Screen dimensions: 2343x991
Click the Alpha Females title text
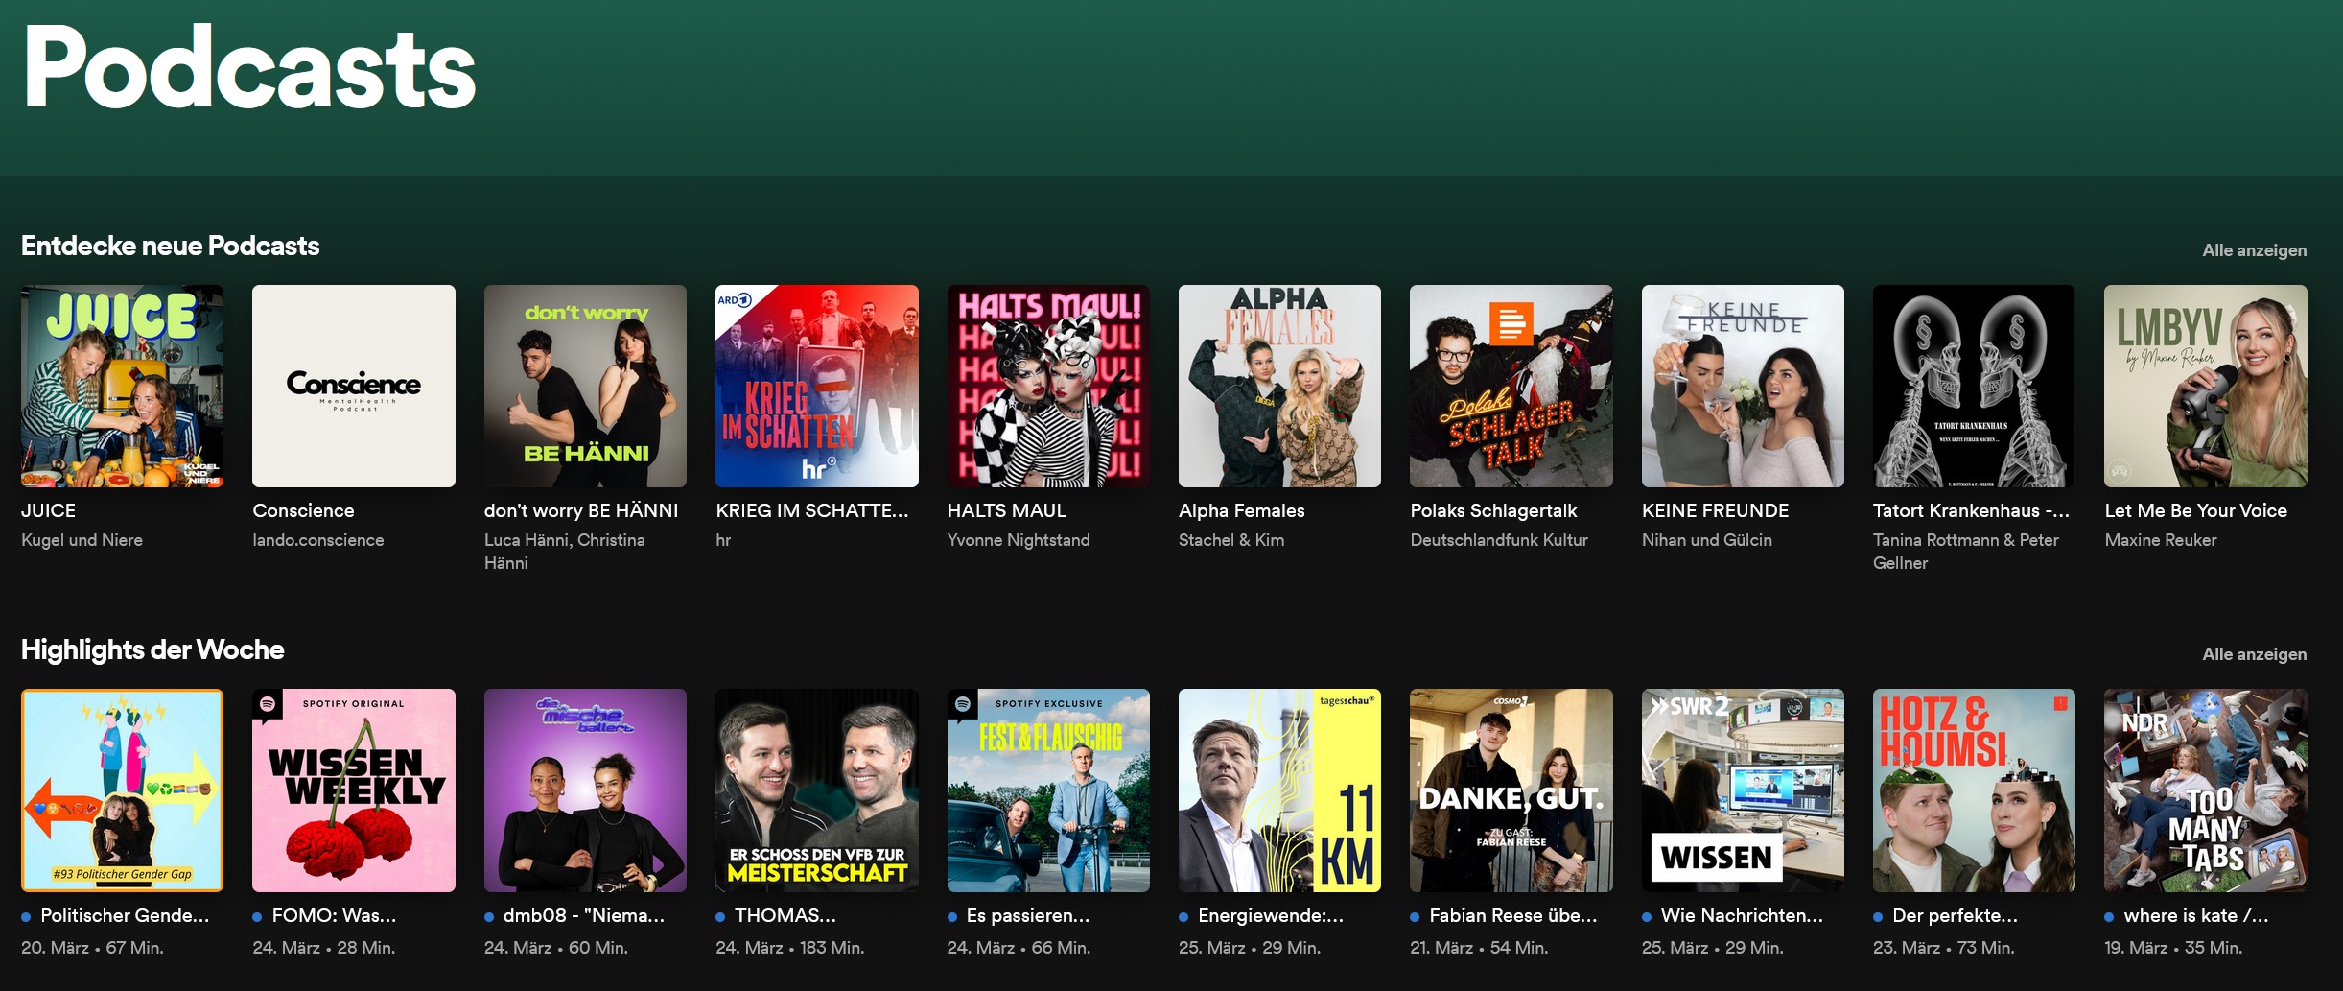tap(1242, 511)
